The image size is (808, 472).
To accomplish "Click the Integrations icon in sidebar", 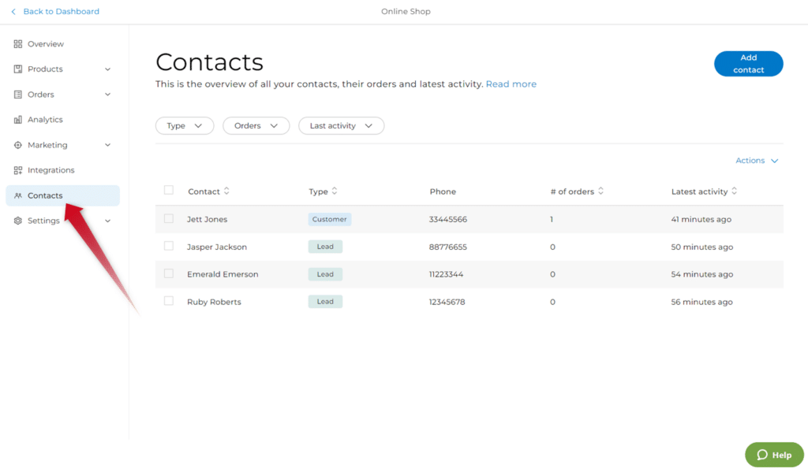I will coord(18,170).
